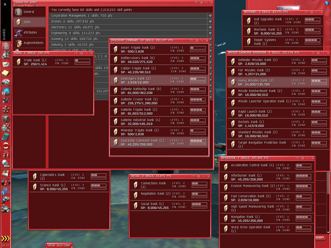Select the Rapid Launch skill row
331x248 pixels.
coord(278,113)
